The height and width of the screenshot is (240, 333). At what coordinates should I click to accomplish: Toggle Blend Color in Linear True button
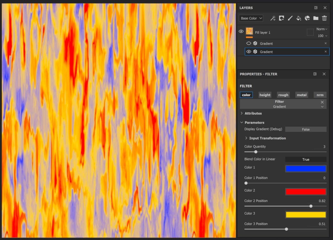tap(306, 160)
